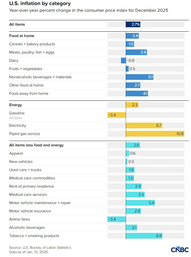Click the Dairy -0.9 bar

(x=124, y=61)
